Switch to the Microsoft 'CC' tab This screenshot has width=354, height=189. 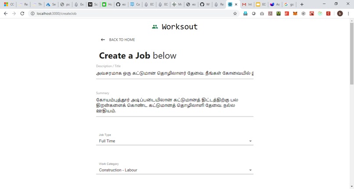click(9, 4)
